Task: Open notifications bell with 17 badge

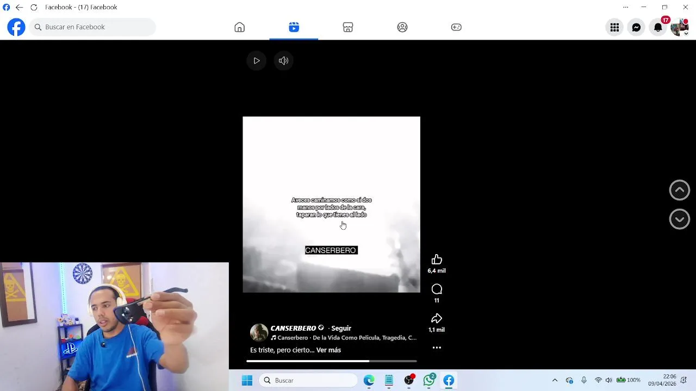Action: click(x=658, y=27)
